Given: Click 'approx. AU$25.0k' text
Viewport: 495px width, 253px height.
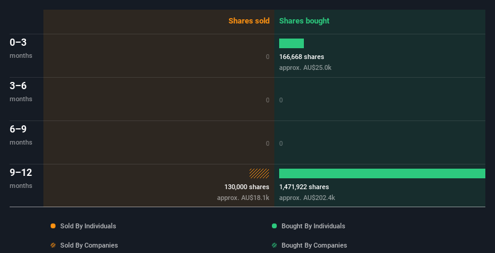Looking at the screenshot, I should [x=305, y=67].
